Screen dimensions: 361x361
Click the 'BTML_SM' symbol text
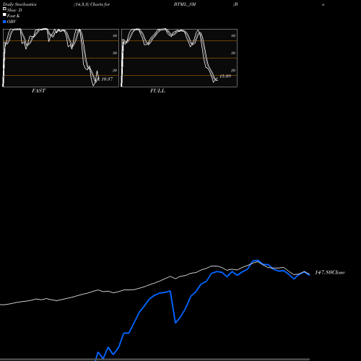coord(185,4)
